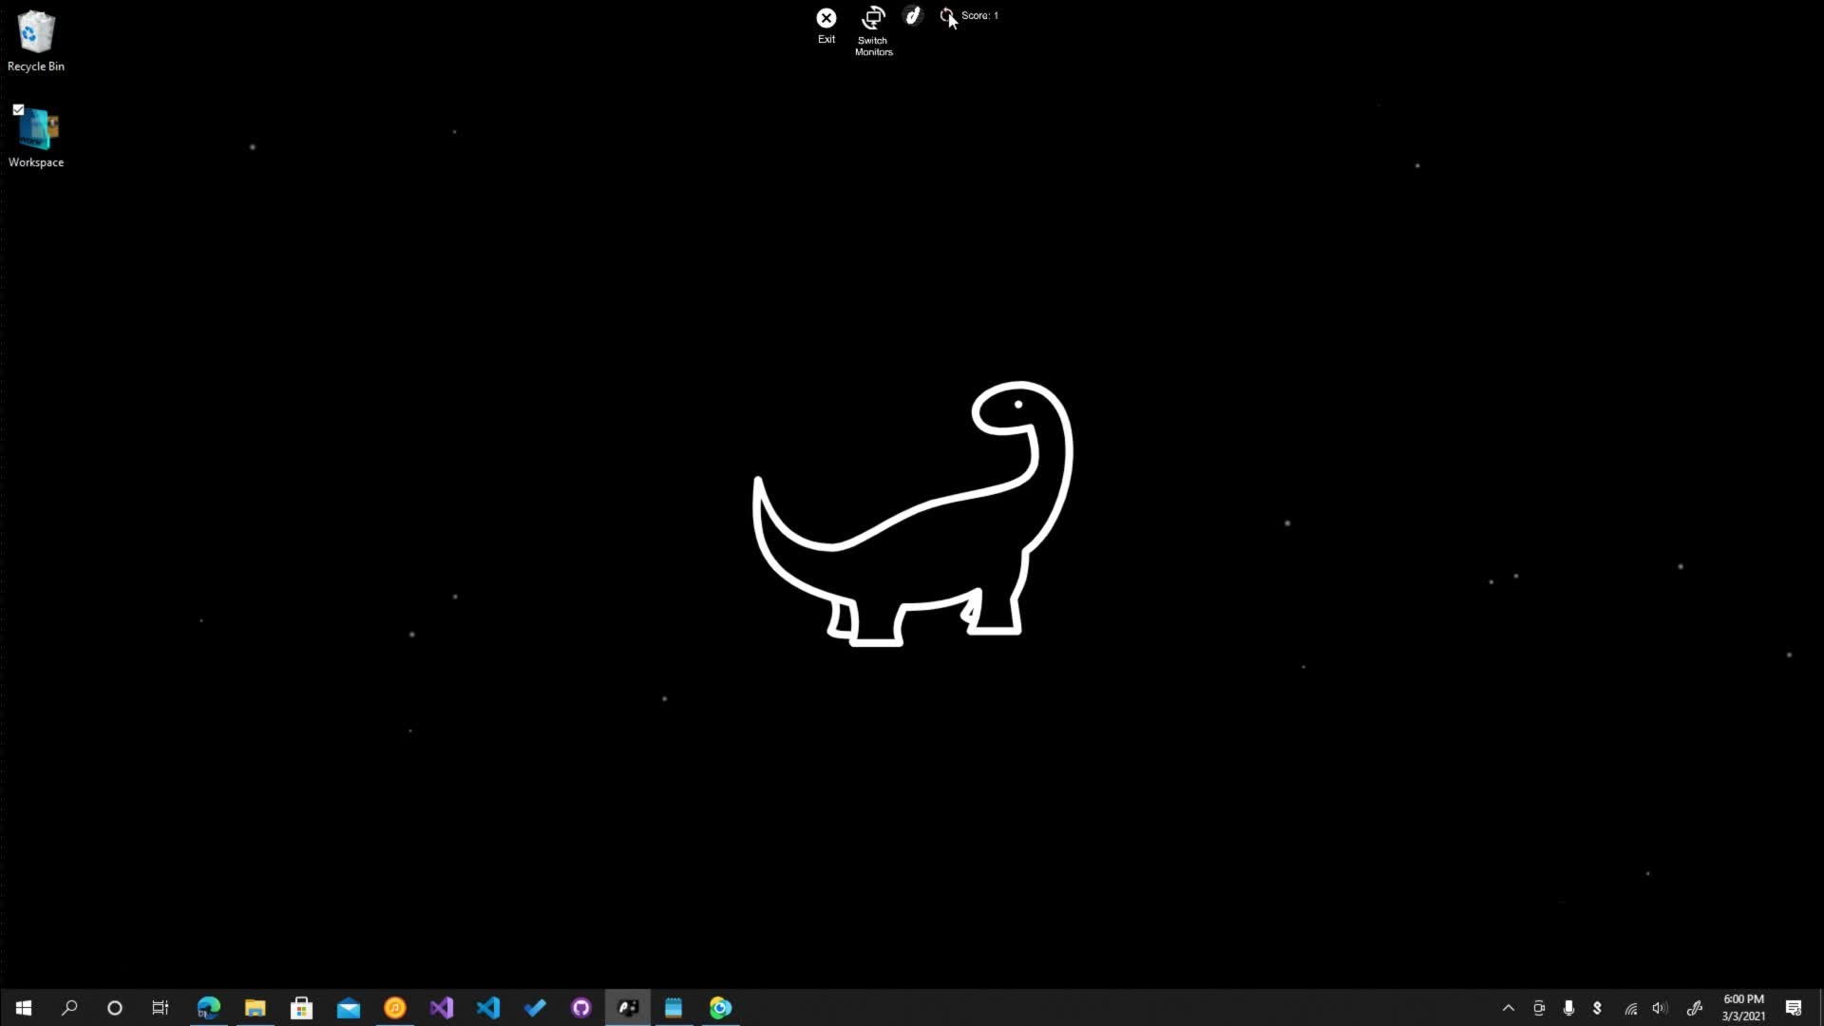Screen dimensions: 1824x1026
Task: Open Task View from taskbar
Action: (x=161, y=1008)
